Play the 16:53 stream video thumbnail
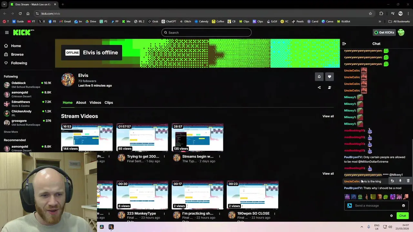This screenshot has width=413, height=232. point(87,137)
